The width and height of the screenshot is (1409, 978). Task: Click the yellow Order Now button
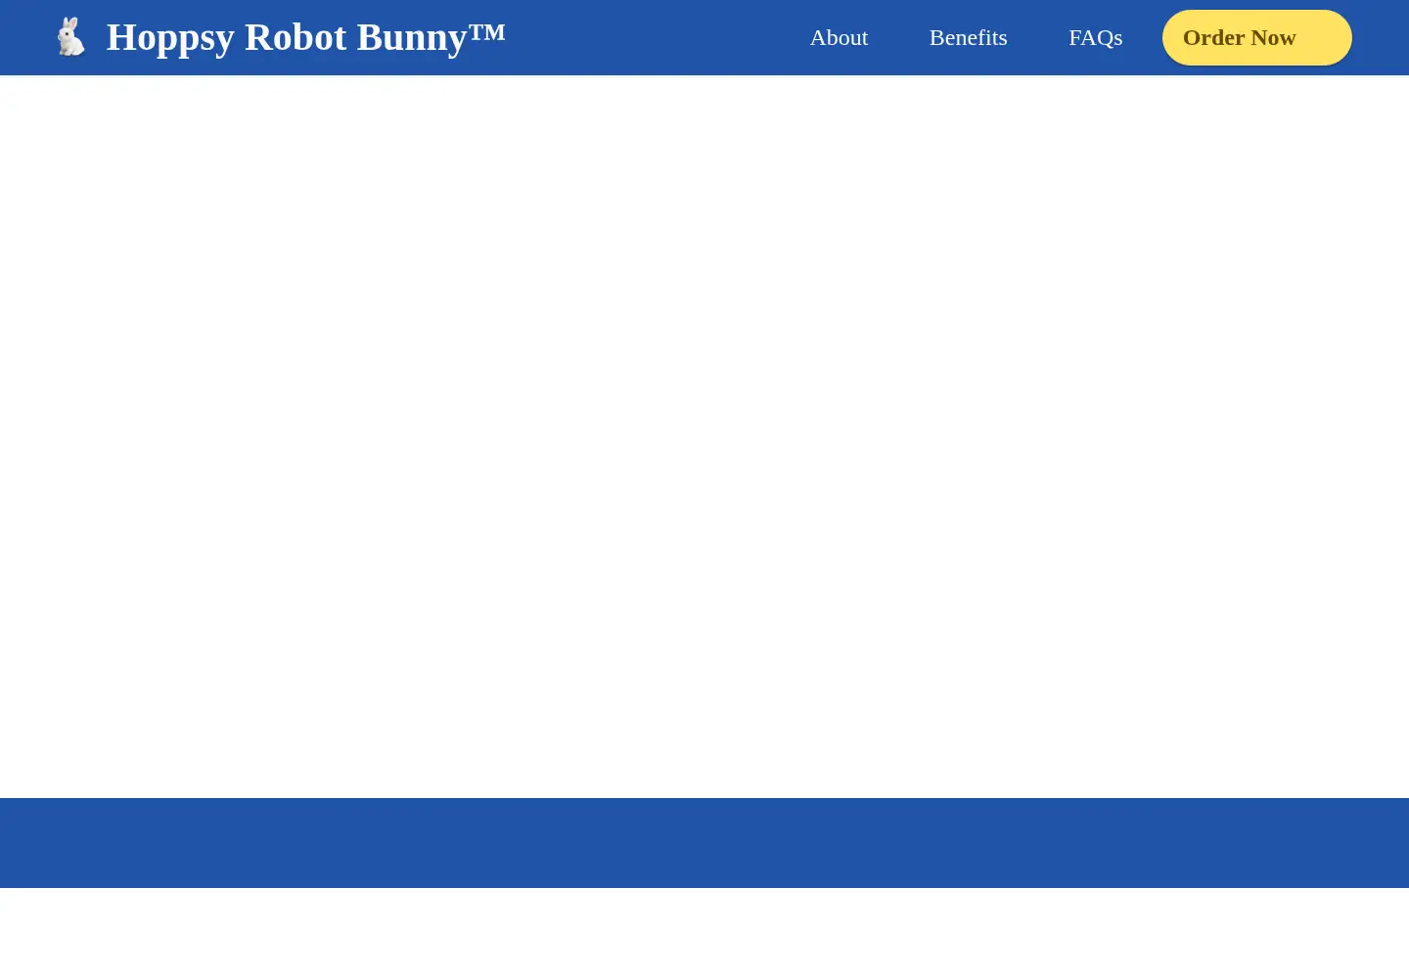click(1256, 37)
